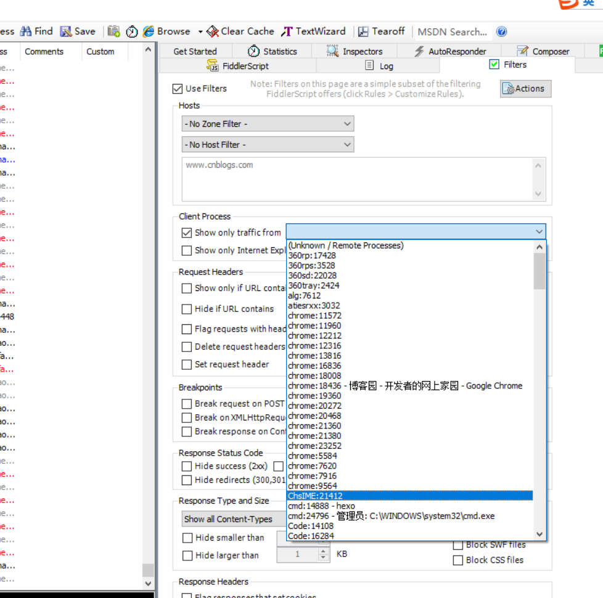Select ChsIME:21412 in process list
Image resolution: width=603 pixels, height=598 pixels.
(410, 496)
